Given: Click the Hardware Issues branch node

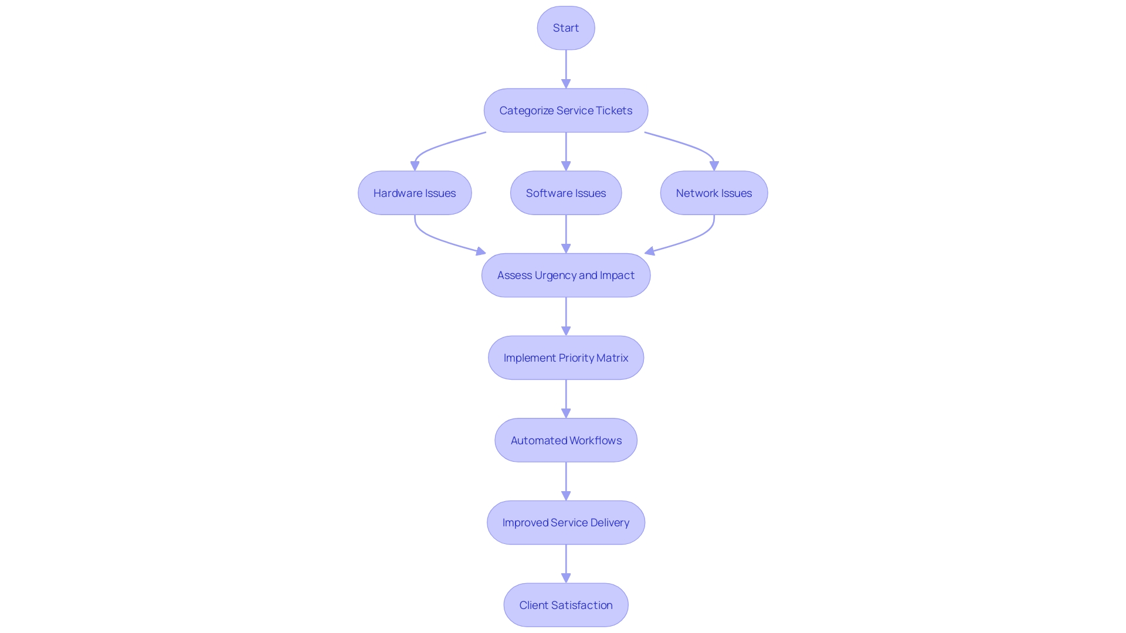Looking at the screenshot, I should pos(413,192).
